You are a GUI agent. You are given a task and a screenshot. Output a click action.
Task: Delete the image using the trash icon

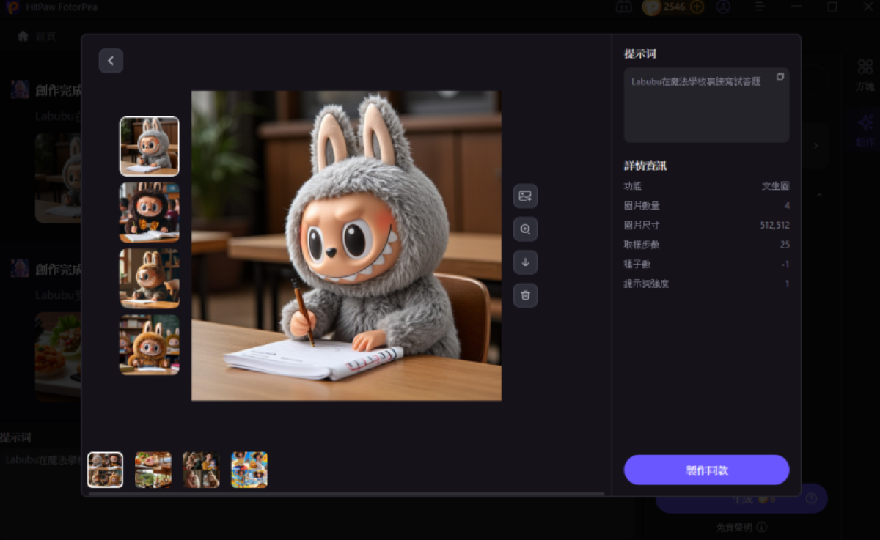point(525,295)
